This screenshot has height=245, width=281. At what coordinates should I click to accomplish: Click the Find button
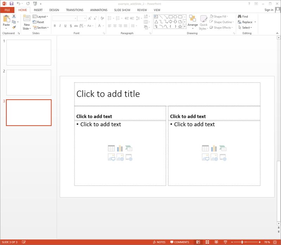(243, 17)
